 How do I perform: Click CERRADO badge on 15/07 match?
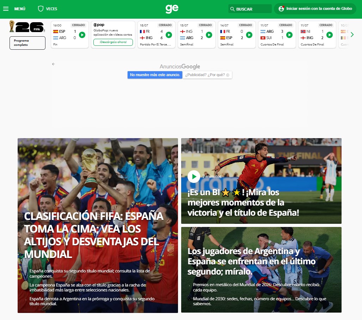(x=205, y=25)
